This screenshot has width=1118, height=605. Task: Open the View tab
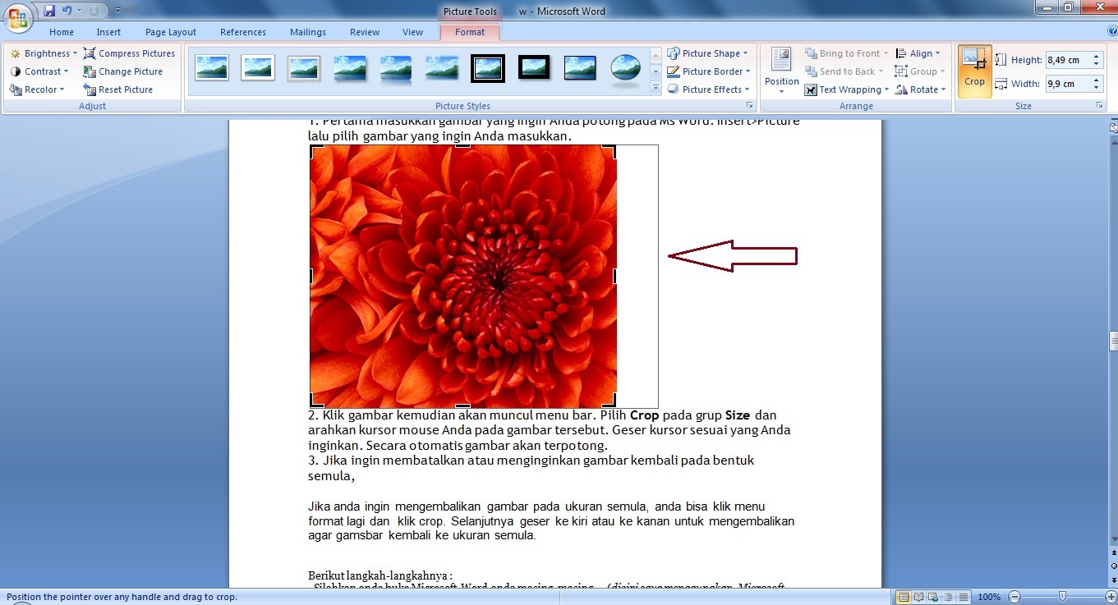pos(413,32)
